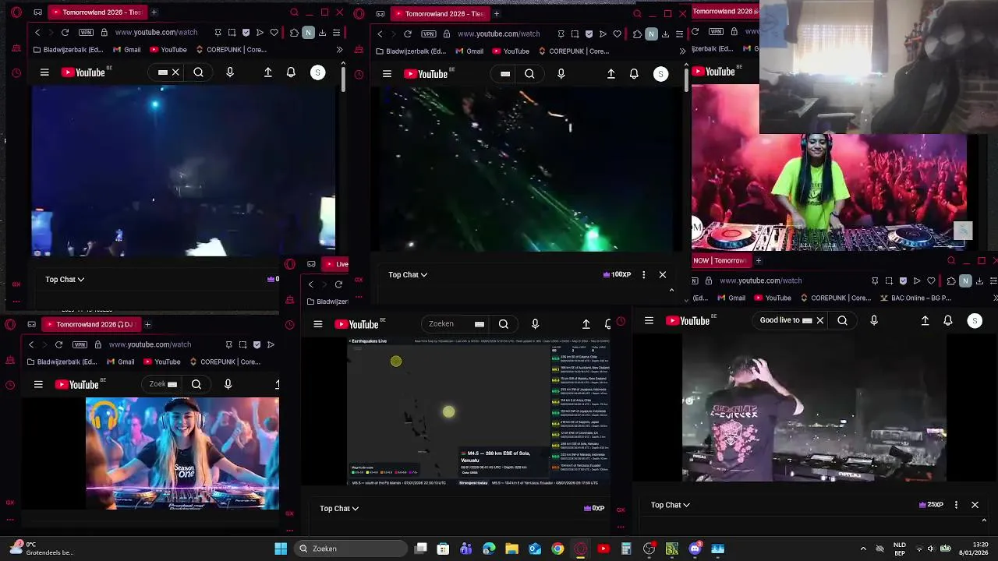Click microphone icon in blonde DJ window
The width and height of the screenshot is (998, 561).
(x=228, y=384)
